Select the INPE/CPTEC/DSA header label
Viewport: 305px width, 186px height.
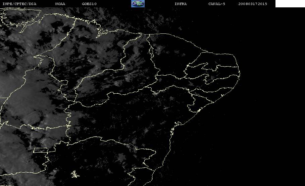(x=19, y=4)
